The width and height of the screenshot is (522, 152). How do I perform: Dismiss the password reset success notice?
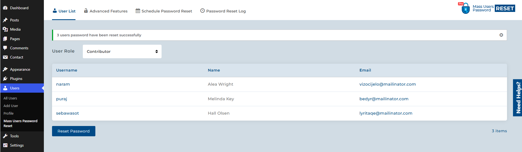coord(501,35)
